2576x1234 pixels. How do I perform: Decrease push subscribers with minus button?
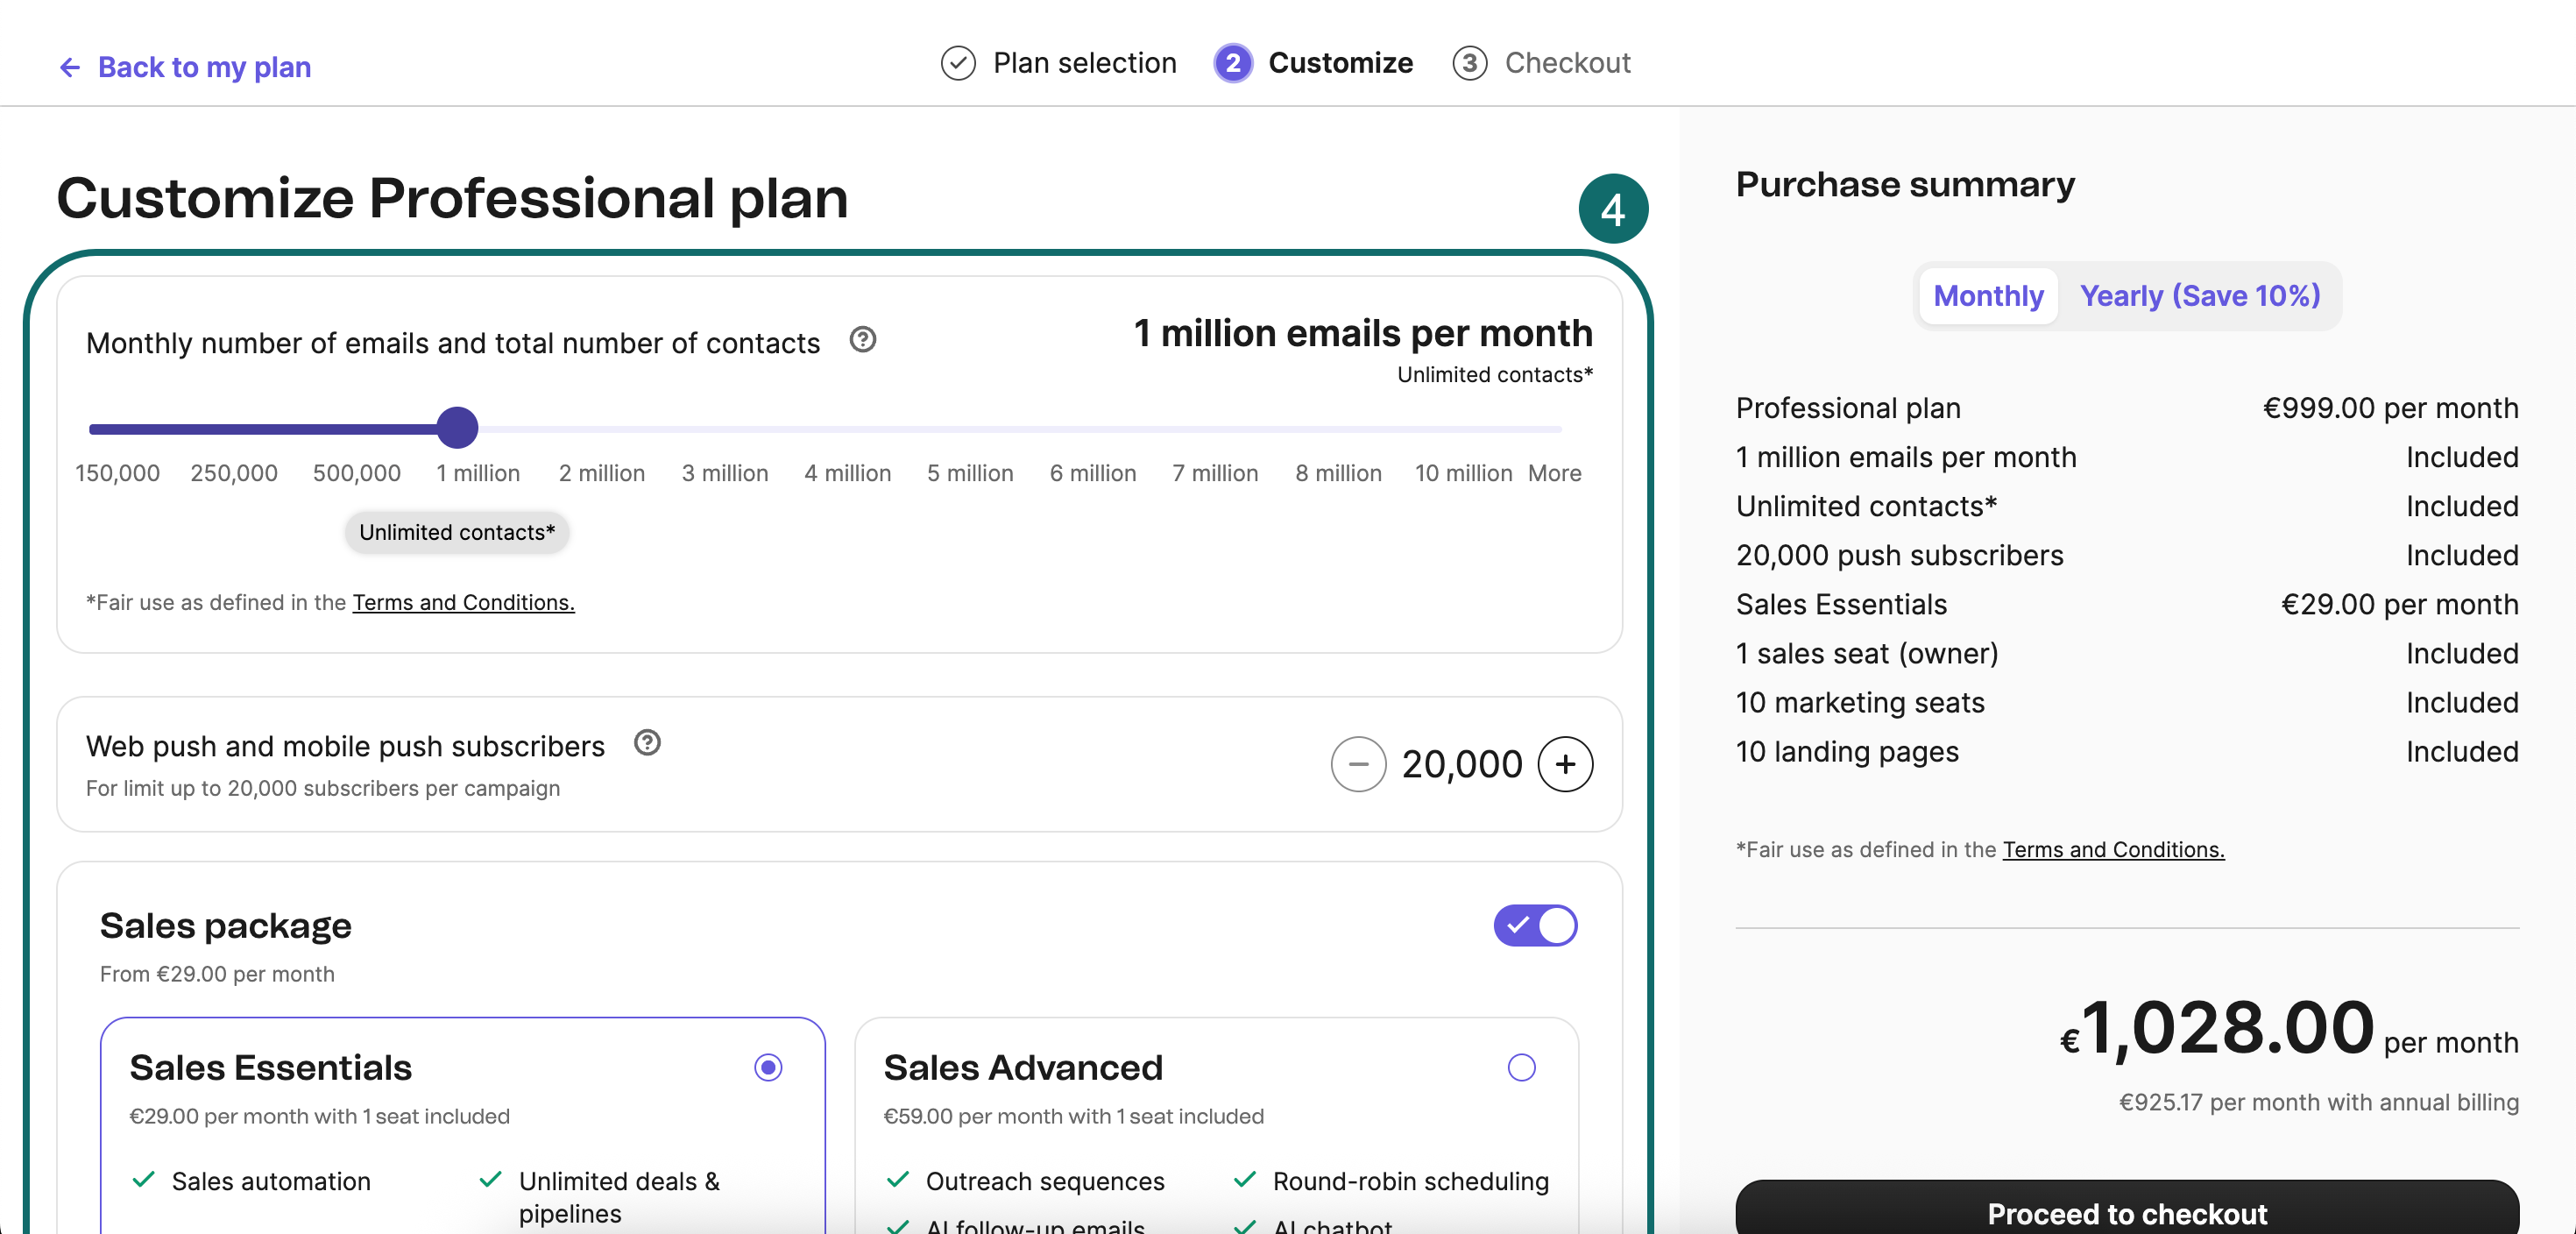click(x=1357, y=764)
